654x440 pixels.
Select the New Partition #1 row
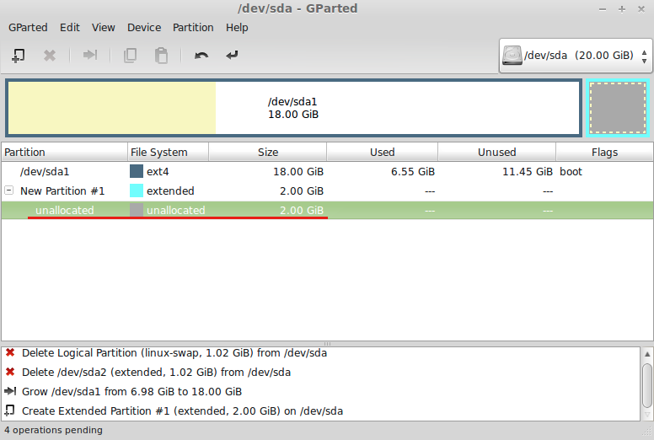click(327, 190)
